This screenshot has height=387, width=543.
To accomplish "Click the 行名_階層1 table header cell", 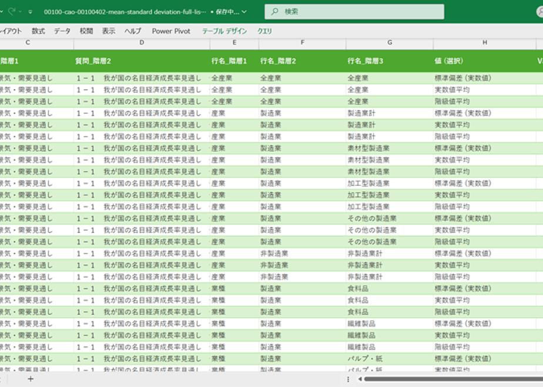I will 234,61.
